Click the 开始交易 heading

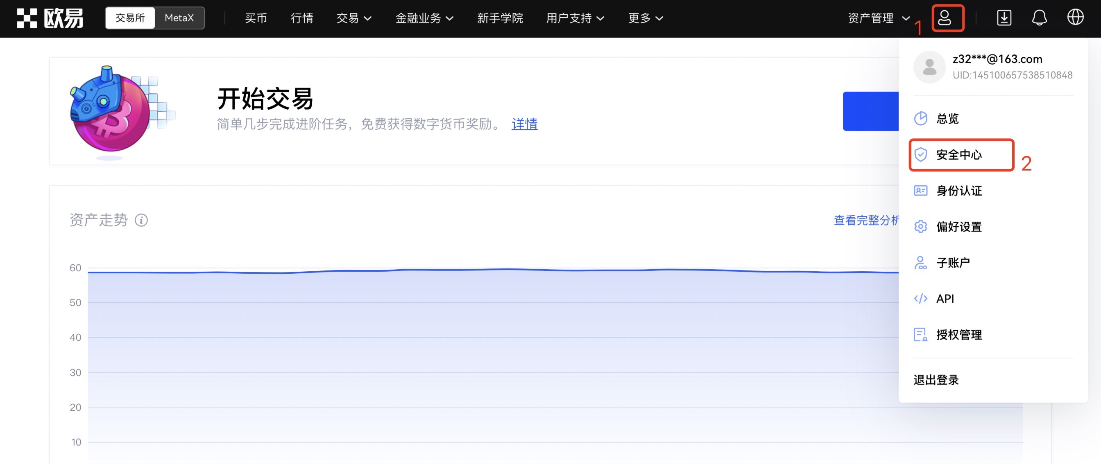tap(265, 99)
